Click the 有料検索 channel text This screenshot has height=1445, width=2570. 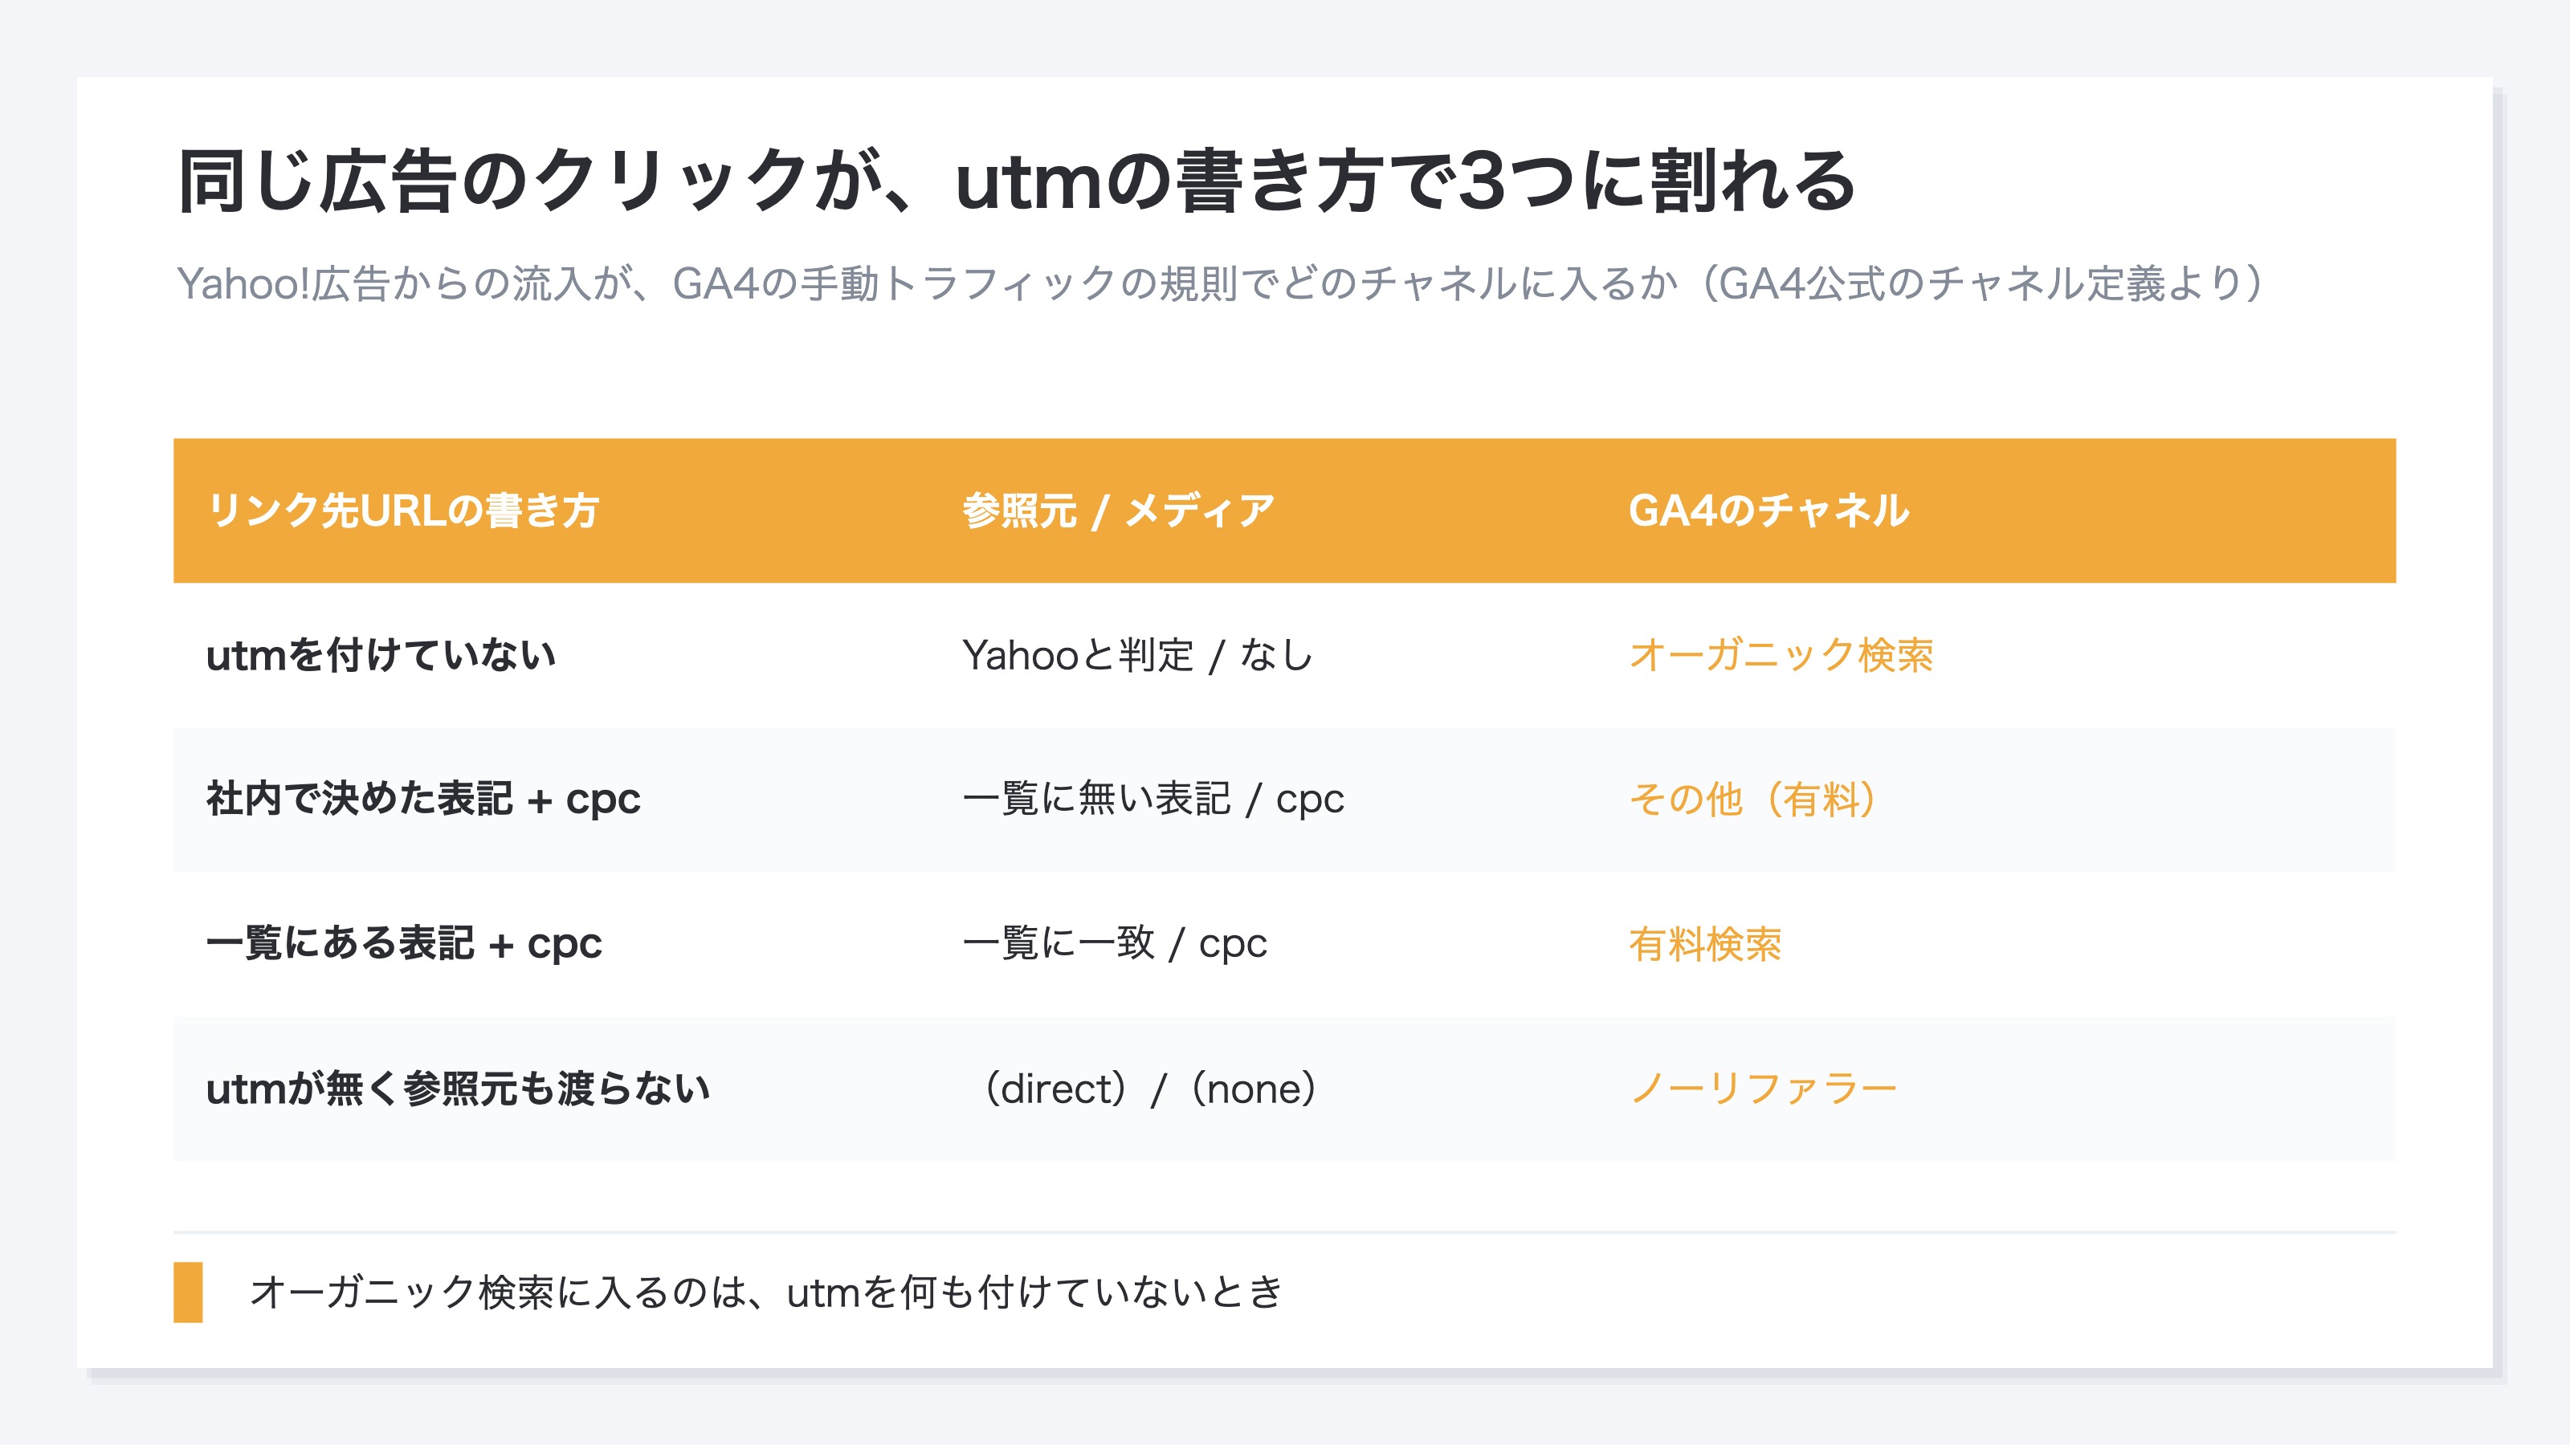click(1705, 943)
